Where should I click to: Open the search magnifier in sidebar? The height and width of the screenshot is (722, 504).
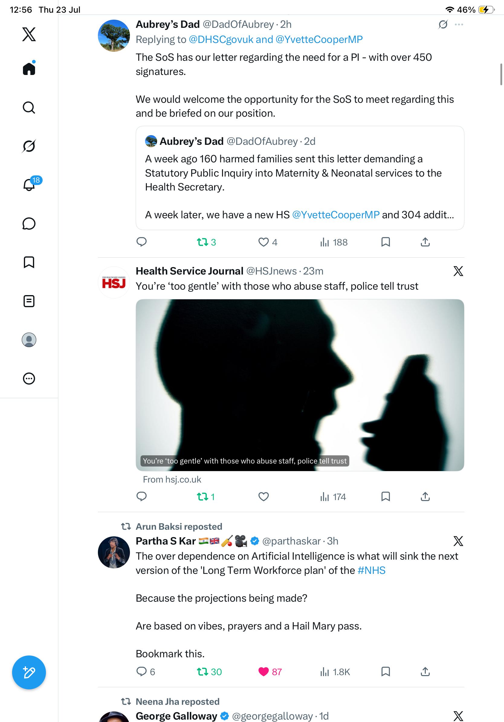tap(29, 108)
